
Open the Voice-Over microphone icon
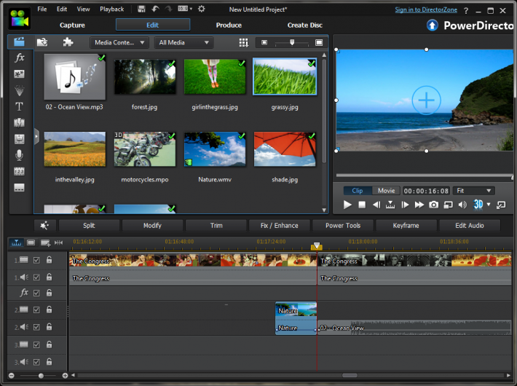point(19,155)
